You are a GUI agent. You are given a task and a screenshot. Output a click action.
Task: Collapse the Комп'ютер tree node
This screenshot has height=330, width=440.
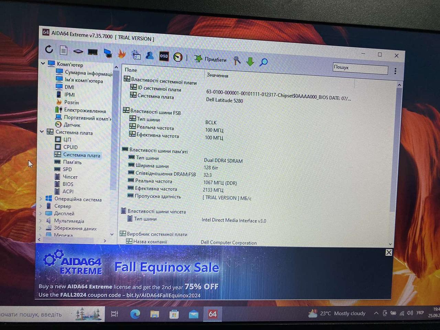point(43,63)
